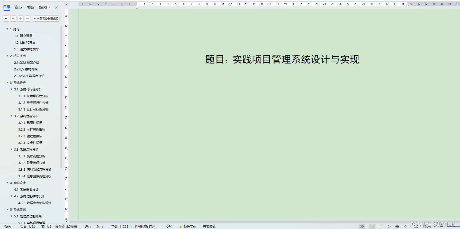Click 缺失字体 warning in status bar
This screenshot has width=460, height=229.
click(x=188, y=227)
